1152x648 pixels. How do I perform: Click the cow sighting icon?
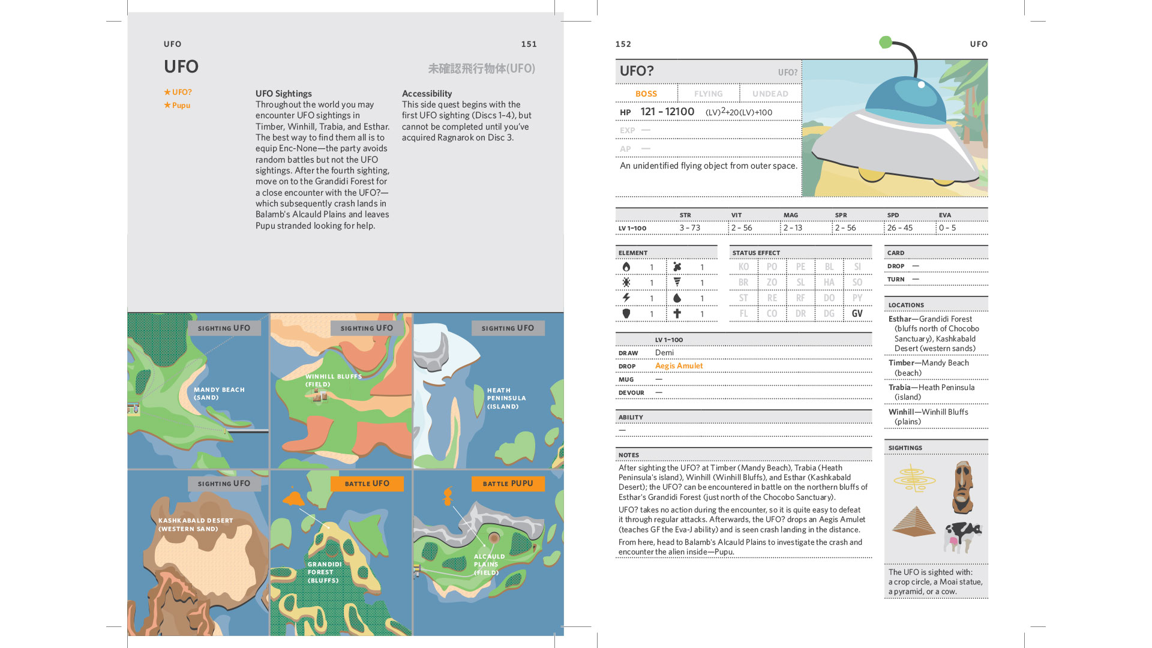click(x=962, y=537)
